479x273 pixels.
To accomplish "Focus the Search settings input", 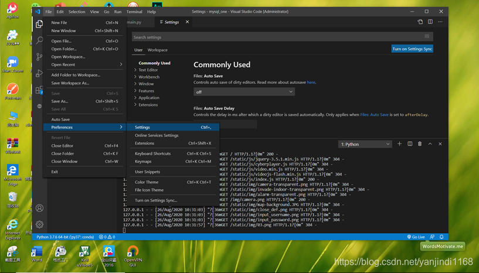I will 282,37.
